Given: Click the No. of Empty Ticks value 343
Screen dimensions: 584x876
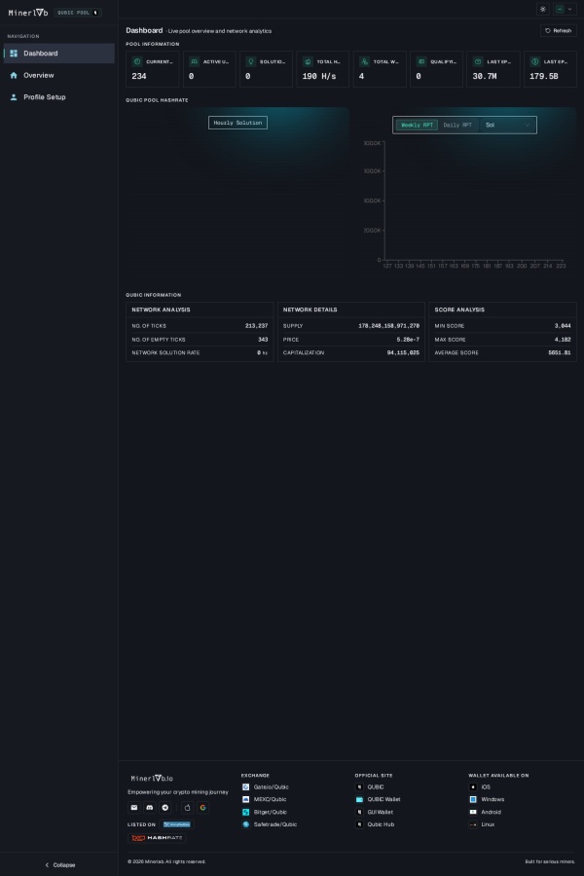Looking at the screenshot, I should 263,340.
